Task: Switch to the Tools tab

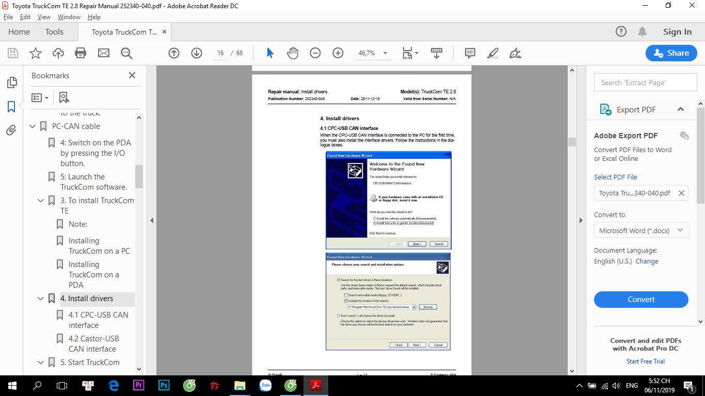Action: pyautogui.click(x=54, y=31)
